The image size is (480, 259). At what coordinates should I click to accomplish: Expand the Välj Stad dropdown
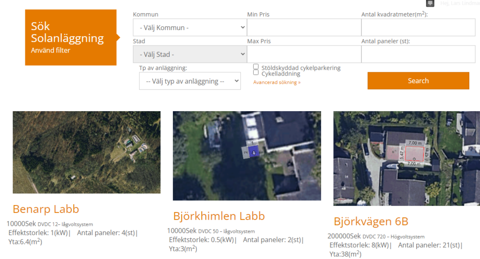(x=190, y=54)
